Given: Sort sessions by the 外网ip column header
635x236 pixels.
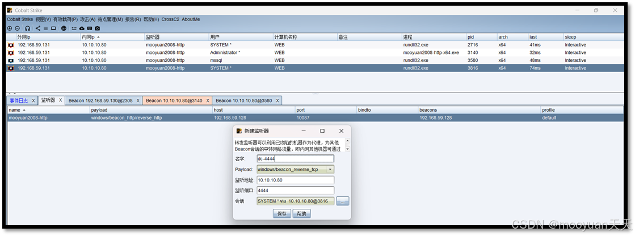Looking at the screenshot, I should point(48,37).
